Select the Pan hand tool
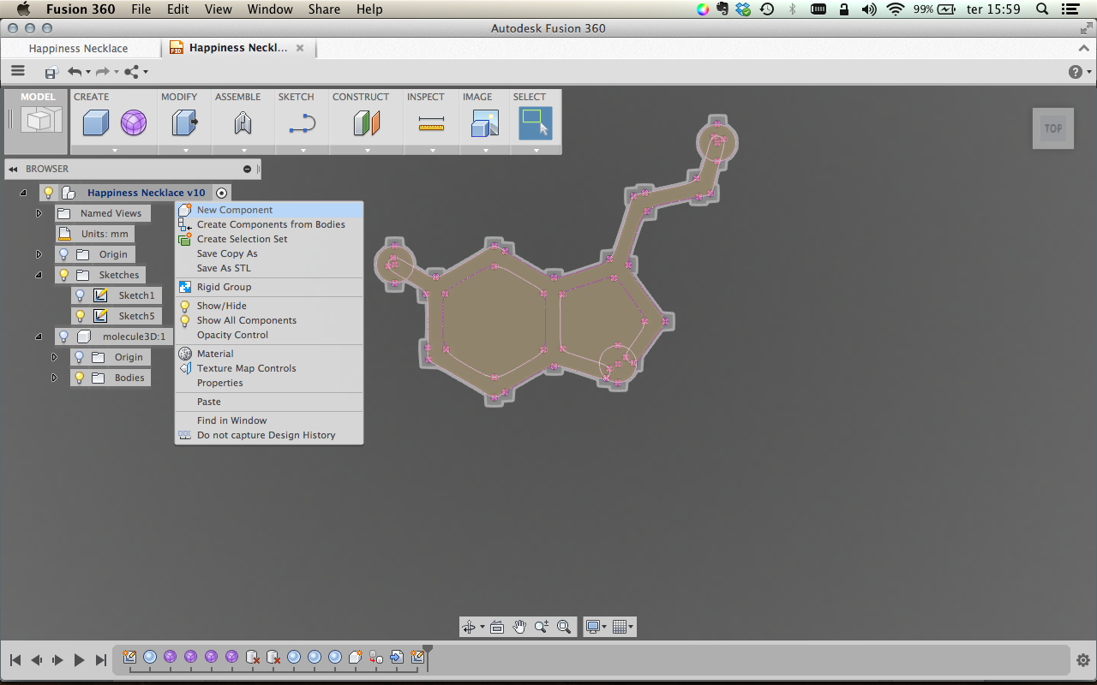 click(519, 627)
